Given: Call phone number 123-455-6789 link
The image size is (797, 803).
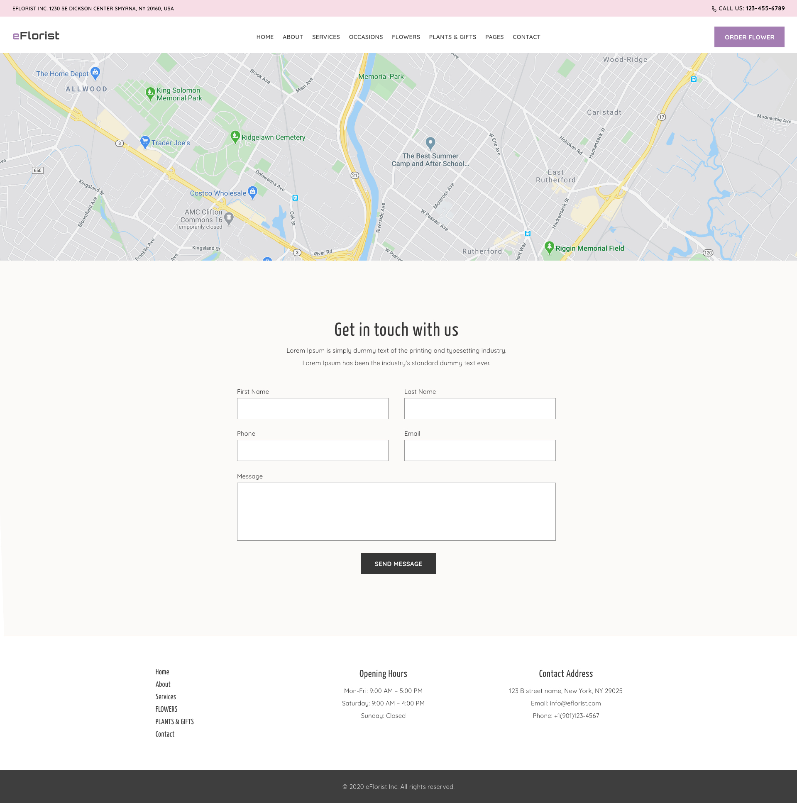Looking at the screenshot, I should [765, 8].
